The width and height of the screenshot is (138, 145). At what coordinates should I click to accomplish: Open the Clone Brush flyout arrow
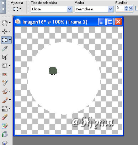point(10,91)
